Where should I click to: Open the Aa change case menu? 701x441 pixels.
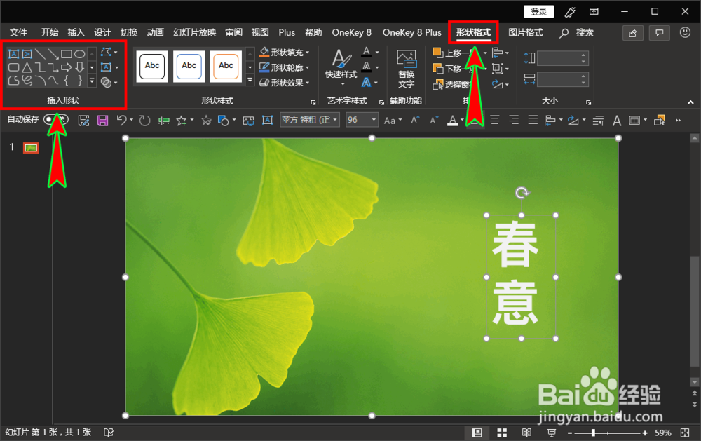pyautogui.click(x=393, y=121)
